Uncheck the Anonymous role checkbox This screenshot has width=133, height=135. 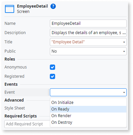[x=52, y=67]
